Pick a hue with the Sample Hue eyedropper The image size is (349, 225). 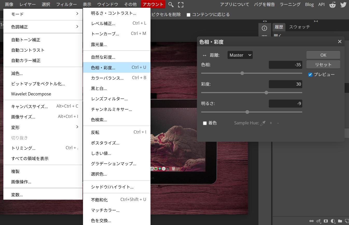click(x=263, y=123)
